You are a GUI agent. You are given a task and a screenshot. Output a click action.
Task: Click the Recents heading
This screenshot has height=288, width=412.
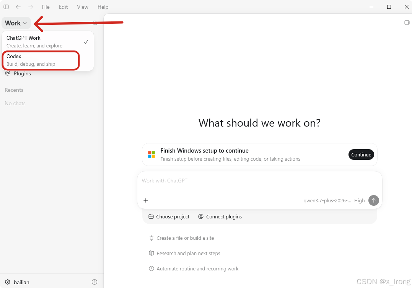[x=14, y=90]
